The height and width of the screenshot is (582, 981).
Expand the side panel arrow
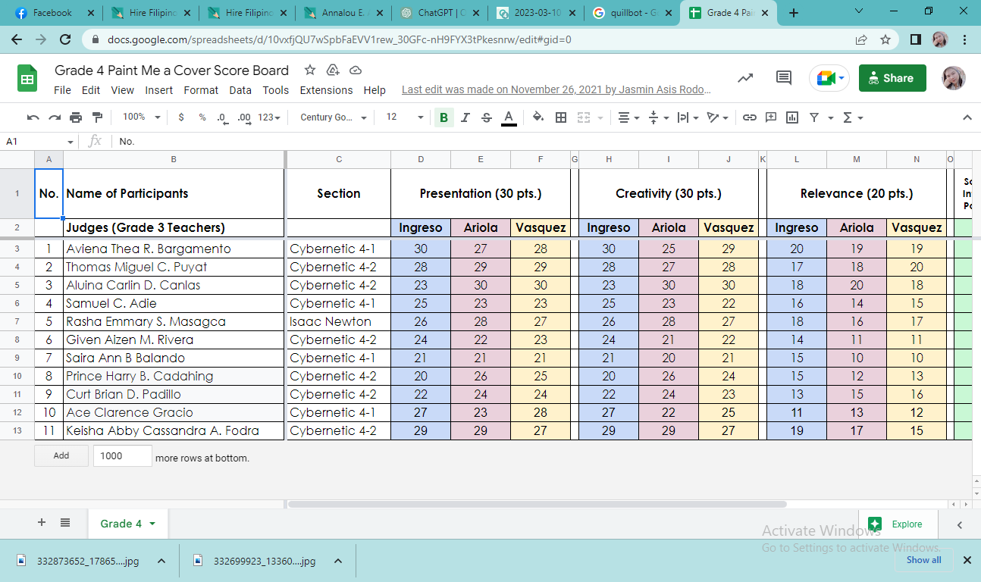pyautogui.click(x=960, y=524)
